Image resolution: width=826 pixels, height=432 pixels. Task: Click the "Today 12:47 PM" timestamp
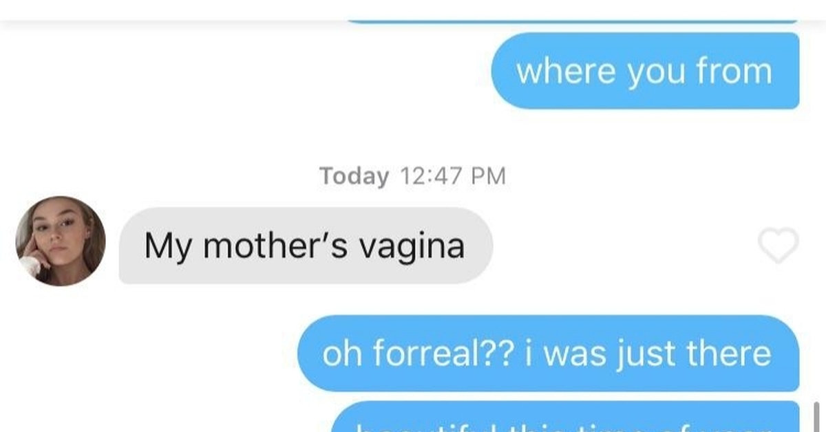tap(412, 176)
